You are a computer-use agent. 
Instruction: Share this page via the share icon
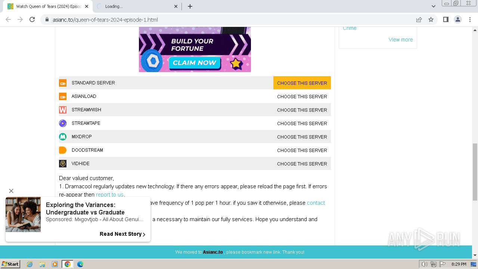pos(419,19)
